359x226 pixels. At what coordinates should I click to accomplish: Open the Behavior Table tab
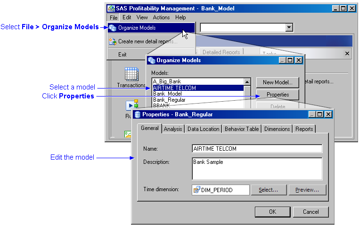242,129
